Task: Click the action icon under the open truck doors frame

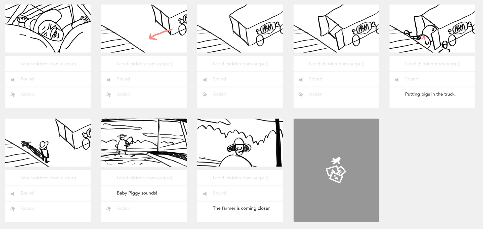Action: pyautogui.click(x=301, y=95)
